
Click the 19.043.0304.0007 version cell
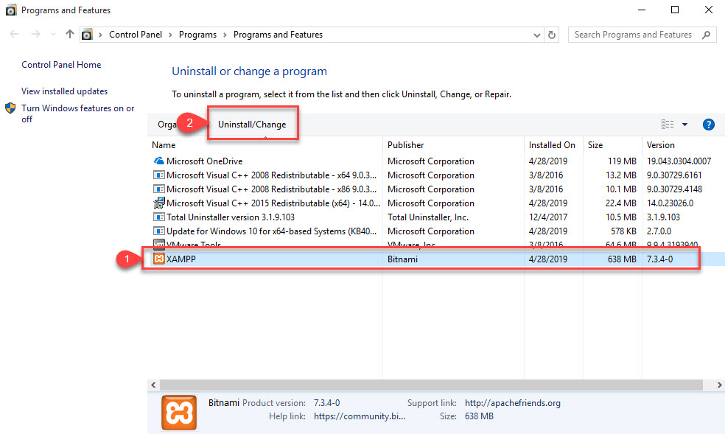point(679,161)
